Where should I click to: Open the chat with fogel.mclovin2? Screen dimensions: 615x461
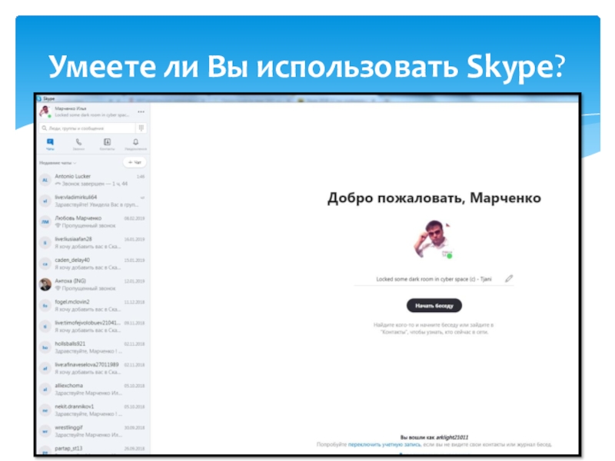tap(93, 305)
